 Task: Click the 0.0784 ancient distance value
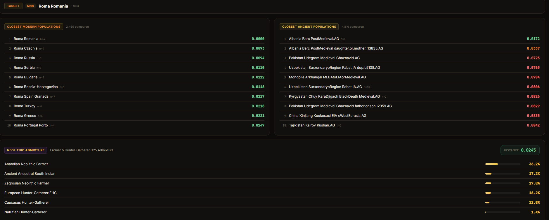click(533, 77)
